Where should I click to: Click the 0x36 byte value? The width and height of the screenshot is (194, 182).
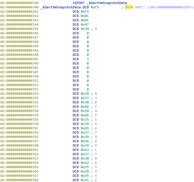[85, 141]
